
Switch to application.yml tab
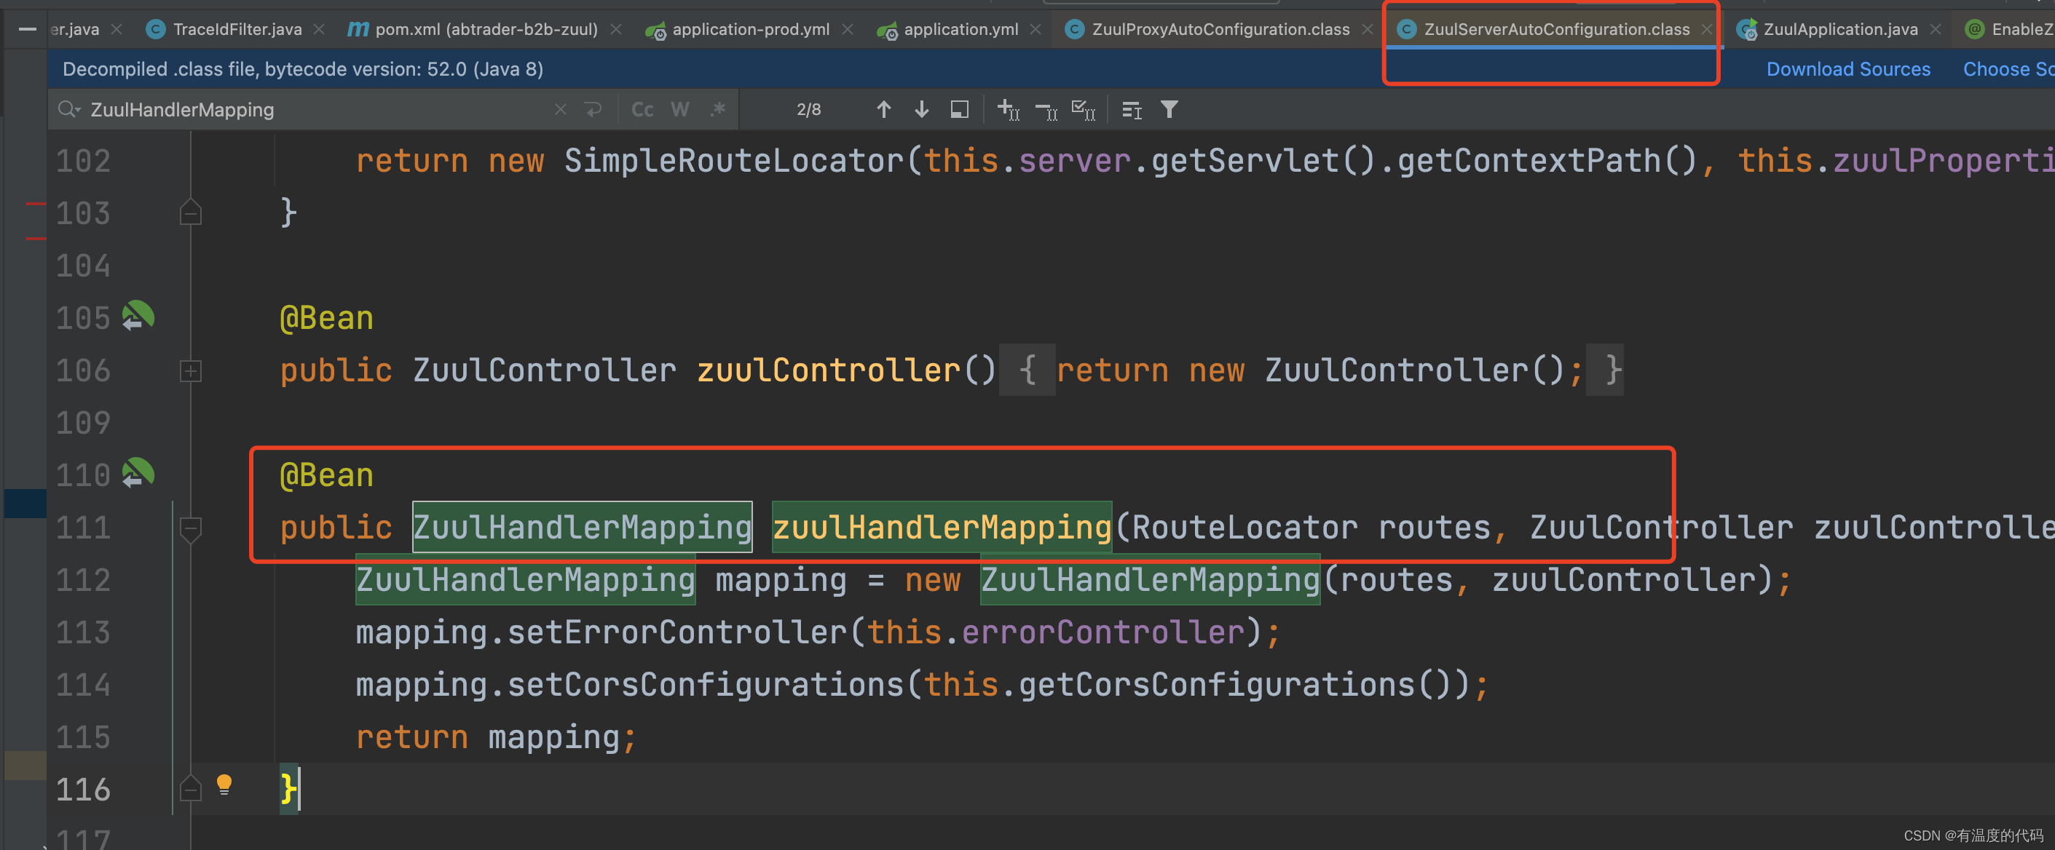[961, 30]
